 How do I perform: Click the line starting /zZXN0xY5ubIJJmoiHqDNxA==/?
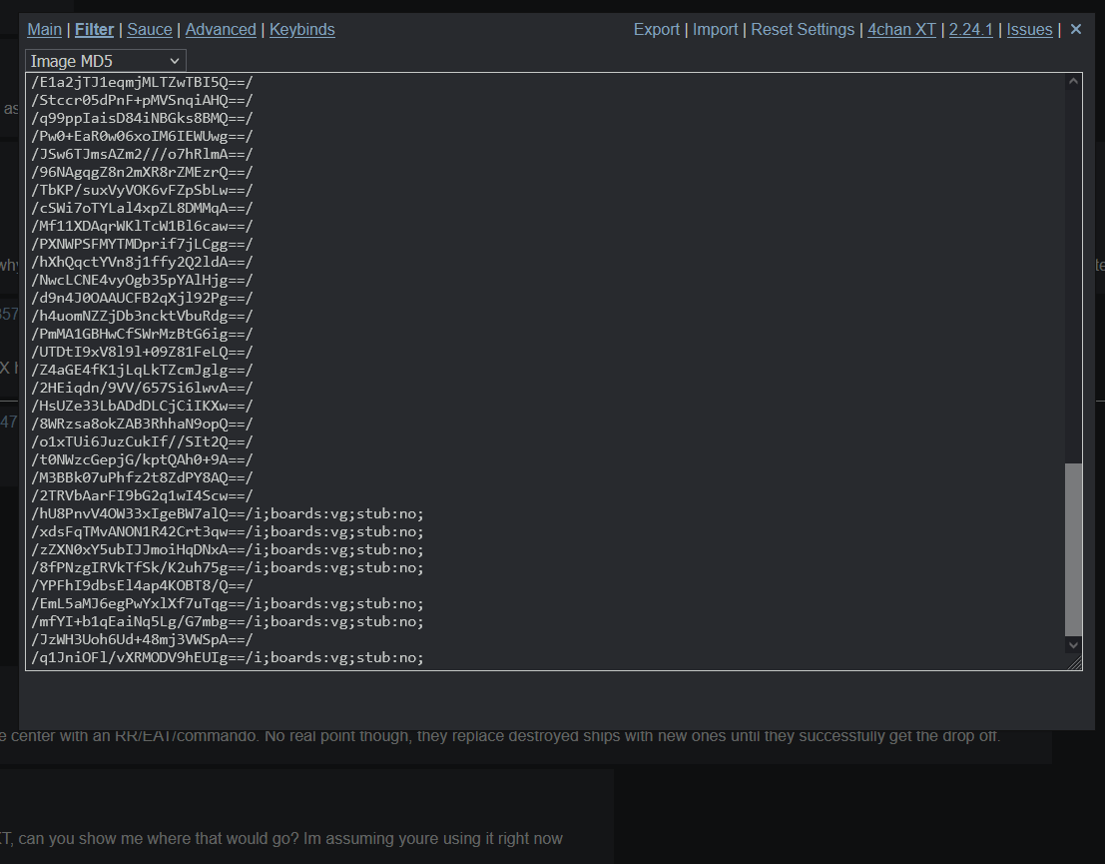[x=228, y=550]
